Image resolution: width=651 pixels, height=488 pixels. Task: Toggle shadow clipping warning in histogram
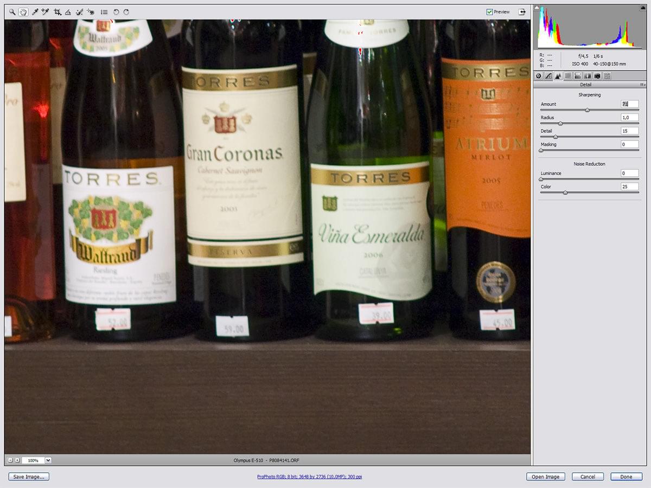538,8
